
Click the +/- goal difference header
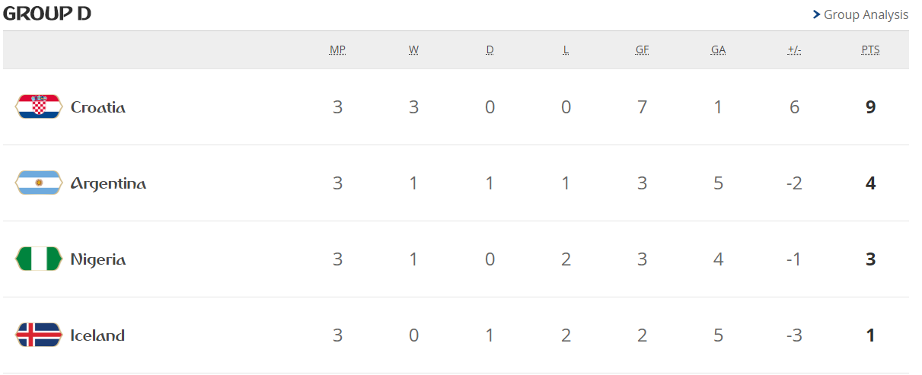[x=794, y=49]
